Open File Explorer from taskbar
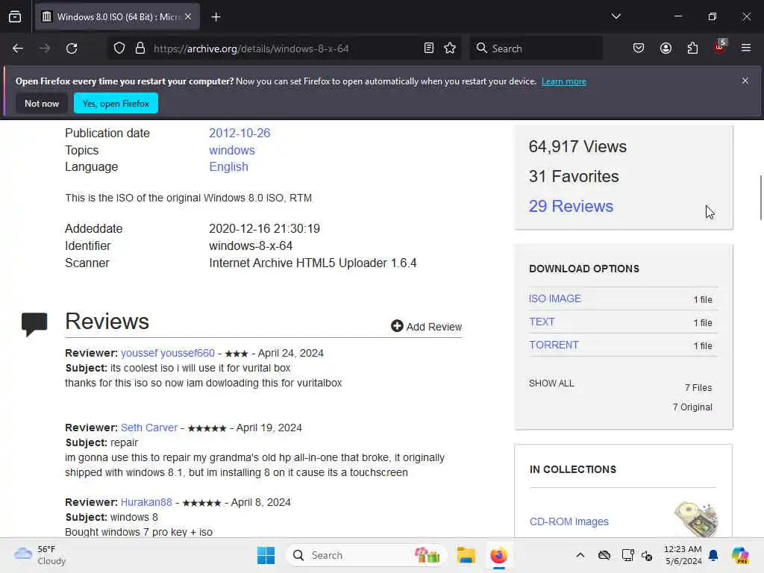The width and height of the screenshot is (764, 573). pos(466,555)
